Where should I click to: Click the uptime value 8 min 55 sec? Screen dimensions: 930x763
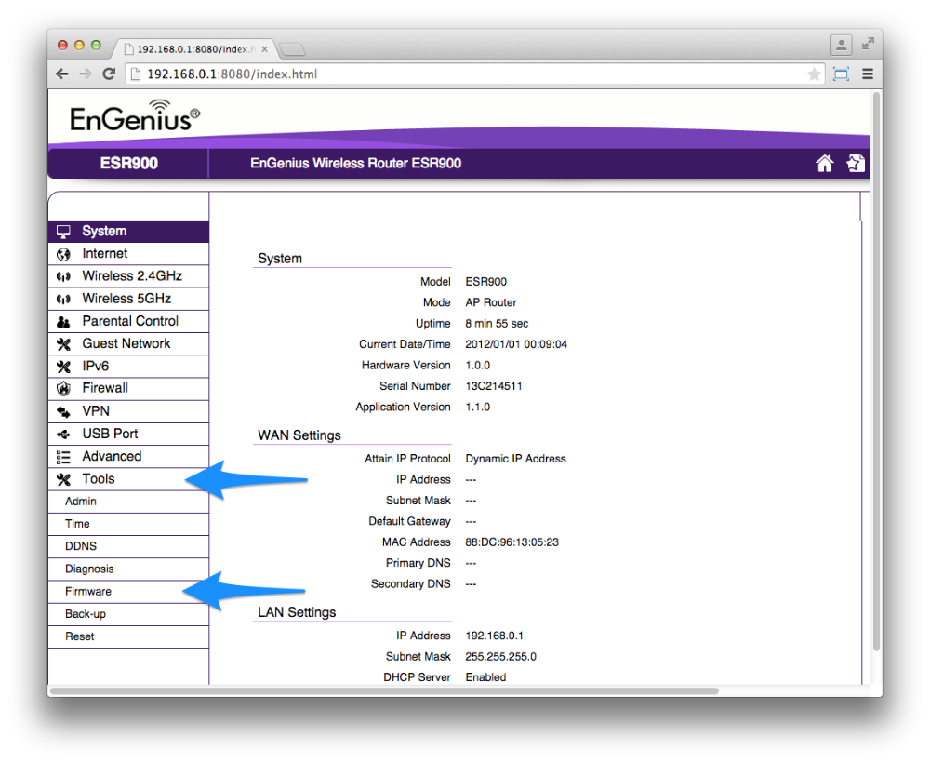pos(497,324)
